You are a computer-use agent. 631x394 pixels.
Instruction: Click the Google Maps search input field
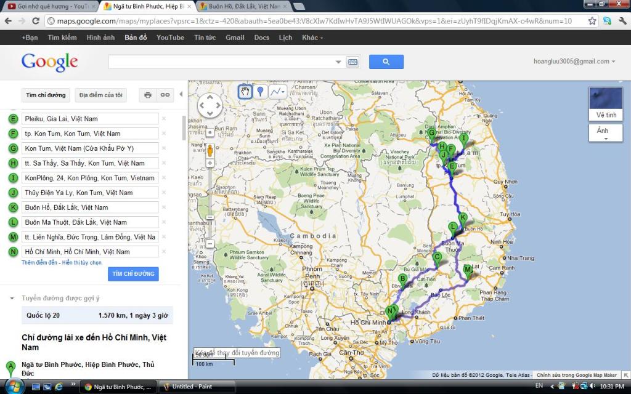coord(222,62)
